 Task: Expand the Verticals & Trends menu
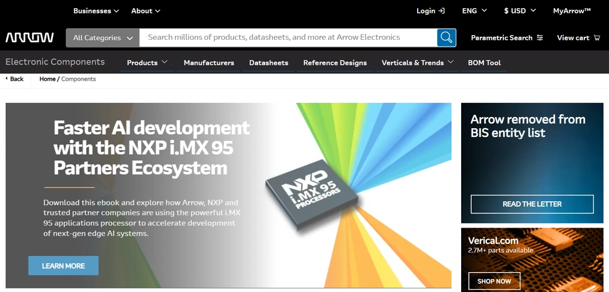[418, 63]
